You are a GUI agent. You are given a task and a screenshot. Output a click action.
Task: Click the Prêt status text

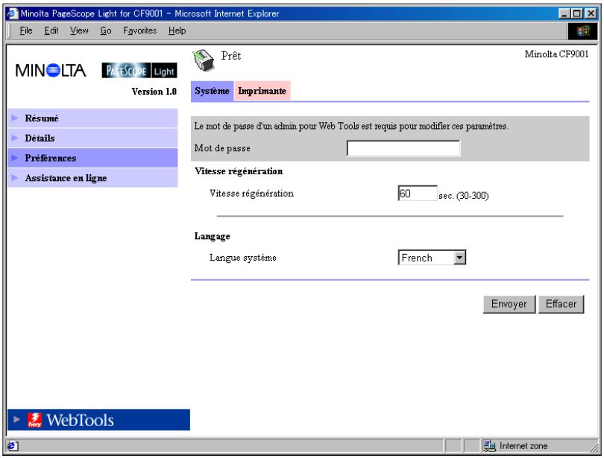click(x=230, y=56)
